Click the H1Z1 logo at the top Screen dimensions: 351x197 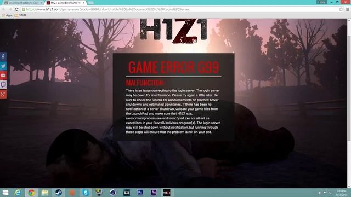(x=173, y=31)
